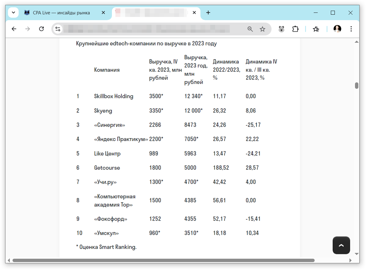Open site information icon in address bar
366x270 pixels.
[x=58, y=29]
